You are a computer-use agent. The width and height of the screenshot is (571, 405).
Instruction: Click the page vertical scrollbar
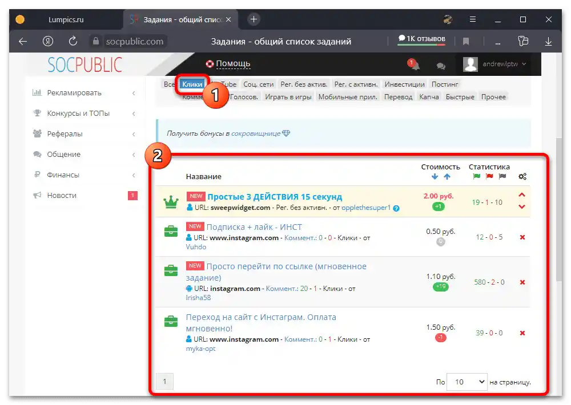(559, 209)
